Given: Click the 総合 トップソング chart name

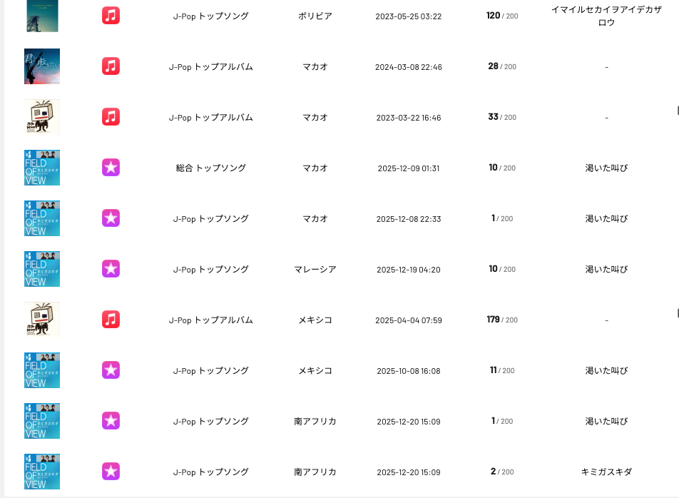Looking at the screenshot, I should 210,168.
